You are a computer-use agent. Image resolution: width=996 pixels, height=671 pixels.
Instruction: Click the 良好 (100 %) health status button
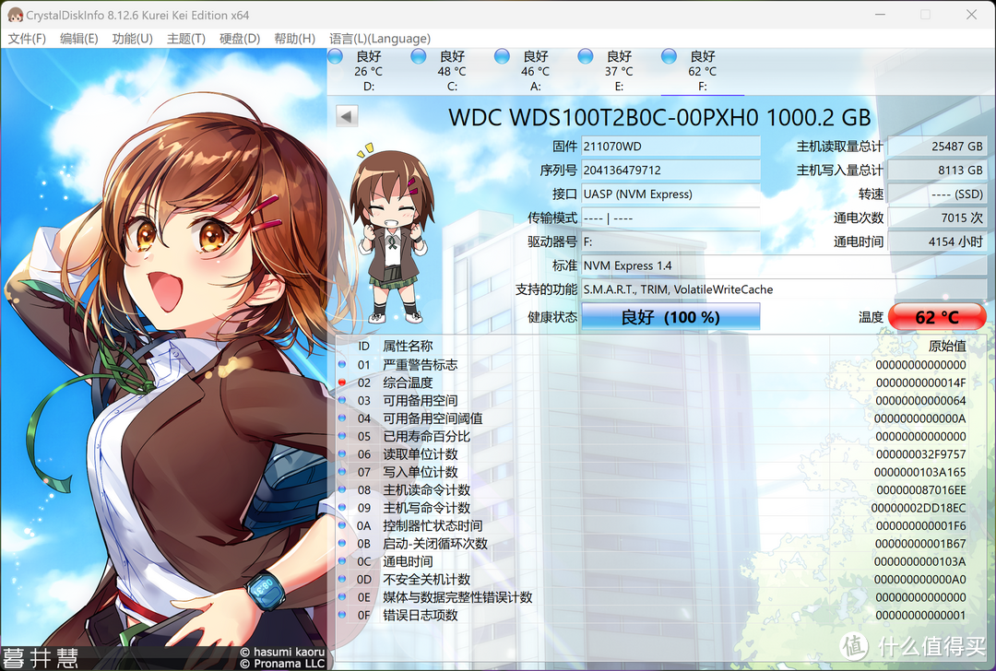click(670, 316)
